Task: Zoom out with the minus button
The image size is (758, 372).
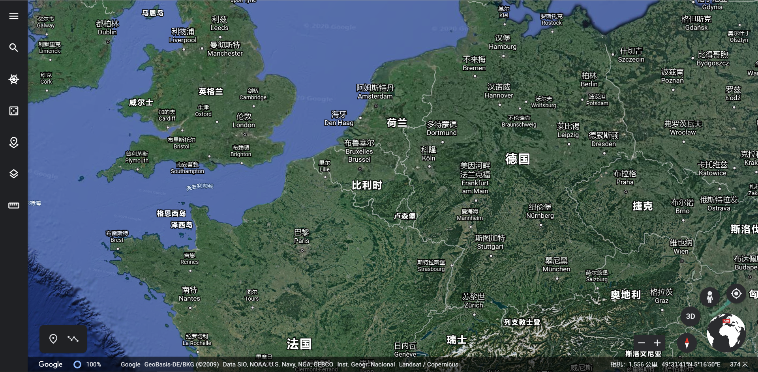Action: click(642, 343)
